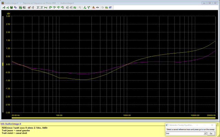Viewport: 220px width, 137px height.
Task: Click the save graph floppy disk icon
Action: tap(11, 8)
